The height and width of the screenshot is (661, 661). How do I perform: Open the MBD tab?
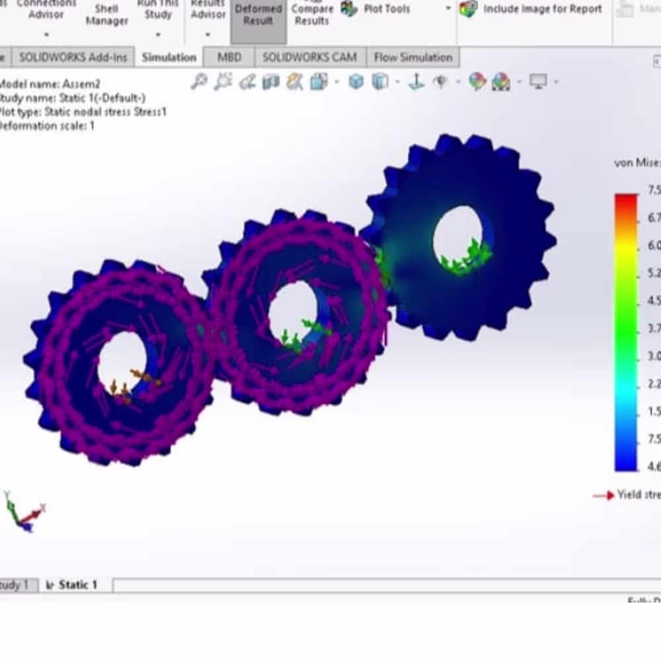(x=229, y=58)
